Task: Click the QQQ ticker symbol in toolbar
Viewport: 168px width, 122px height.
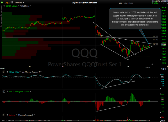Action: [7, 3]
